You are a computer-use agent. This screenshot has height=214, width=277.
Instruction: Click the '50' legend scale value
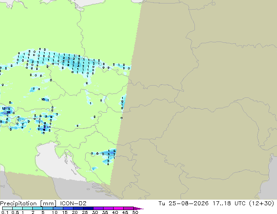pos(135,212)
